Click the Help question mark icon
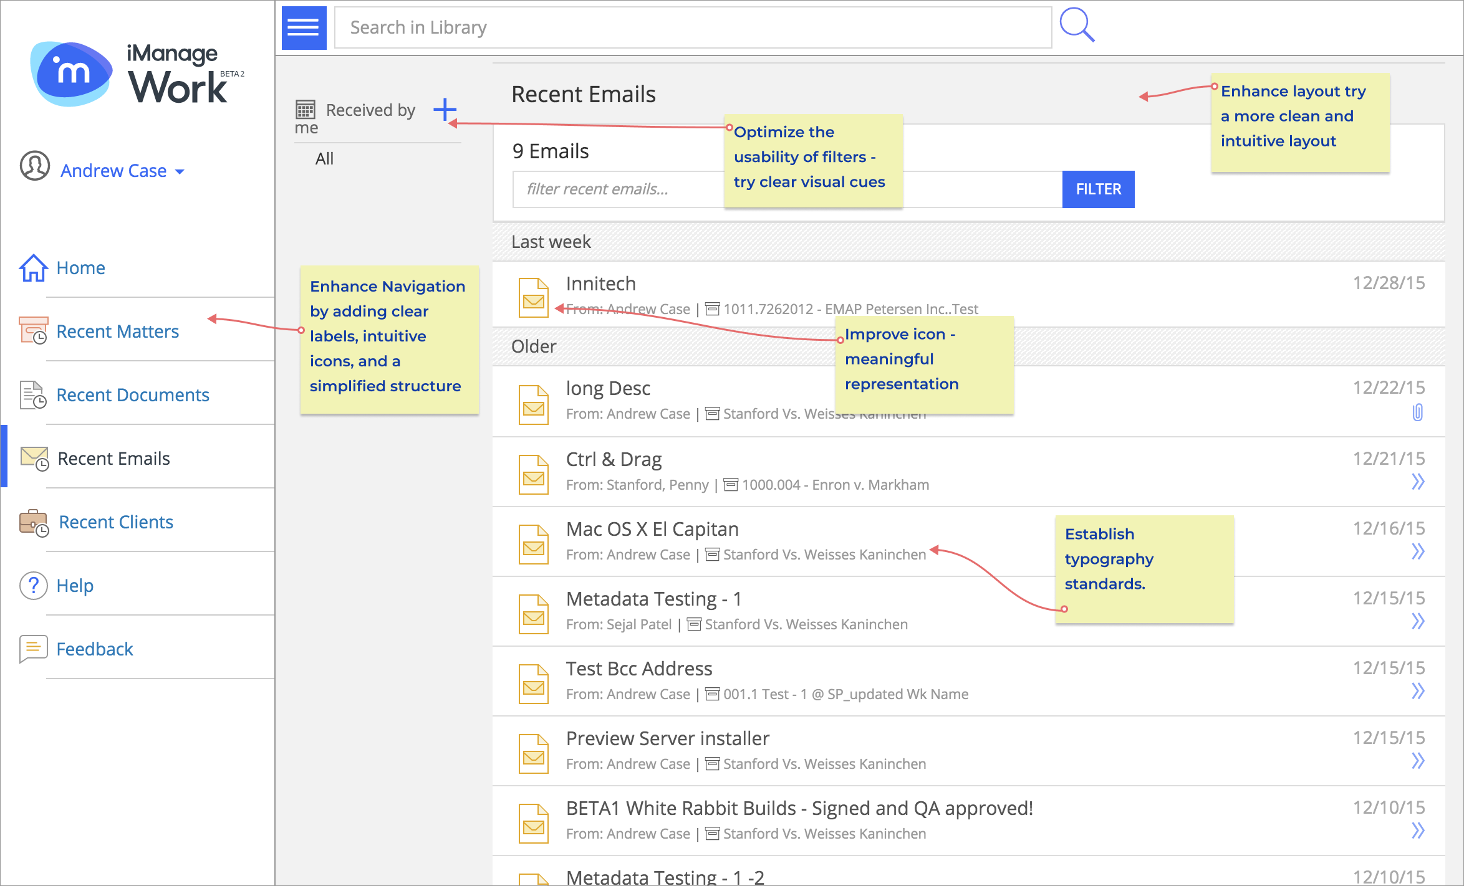This screenshot has height=886, width=1464. [34, 586]
